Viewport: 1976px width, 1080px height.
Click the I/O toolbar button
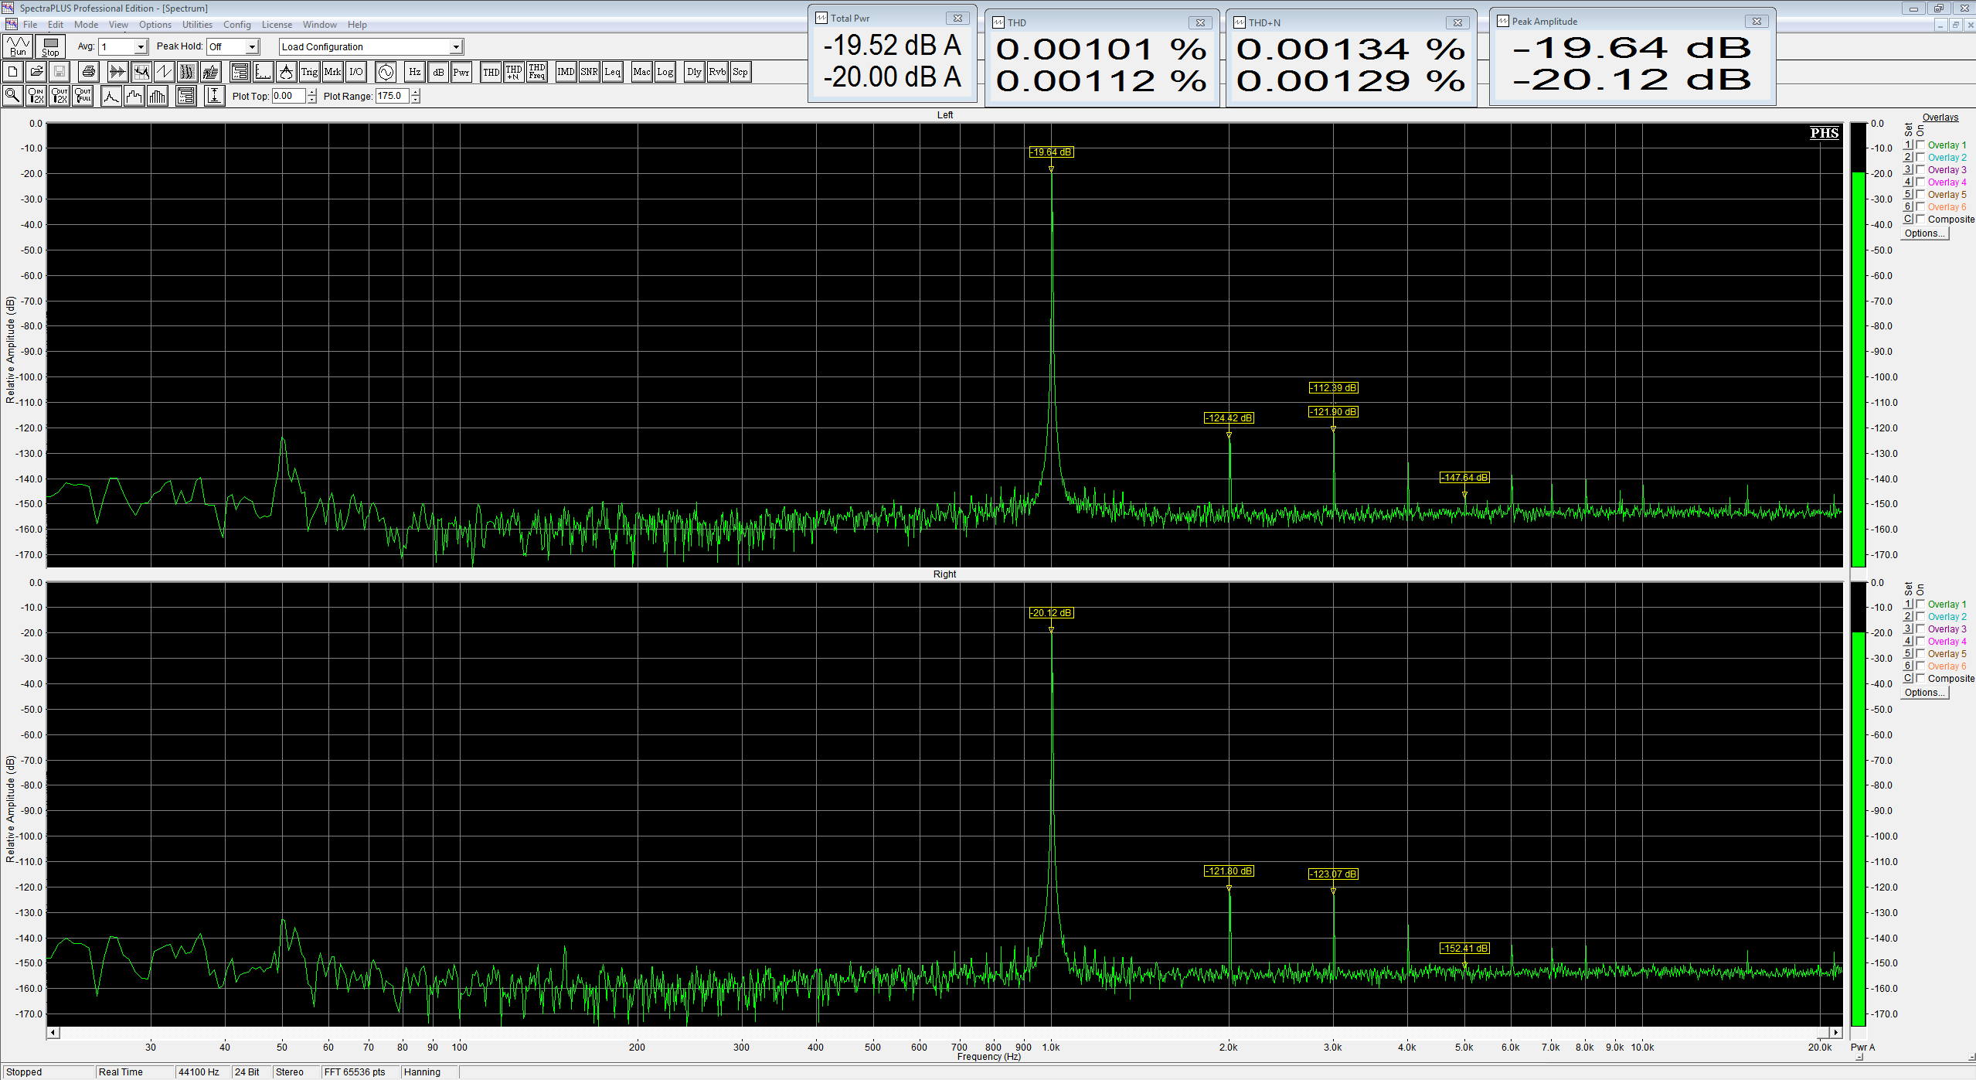pyautogui.click(x=355, y=72)
